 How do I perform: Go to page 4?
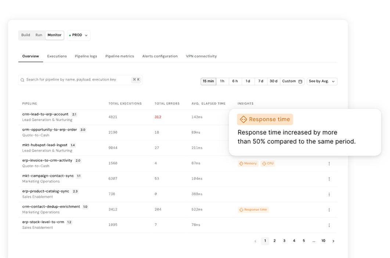[294, 241]
